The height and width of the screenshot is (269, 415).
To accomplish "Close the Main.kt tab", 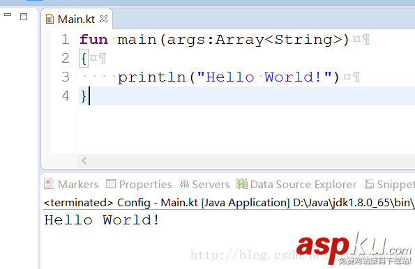I will (x=104, y=19).
